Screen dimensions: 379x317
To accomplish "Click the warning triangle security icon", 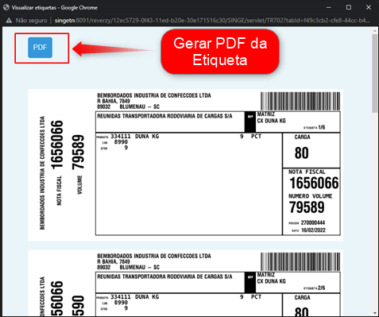I will click(9, 21).
